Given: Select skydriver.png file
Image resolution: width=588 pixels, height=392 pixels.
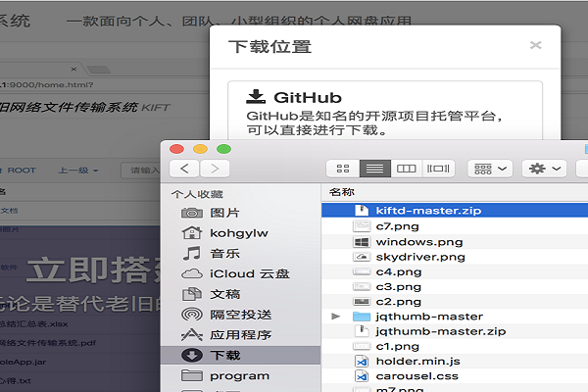Looking at the screenshot, I should click(455, 257).
